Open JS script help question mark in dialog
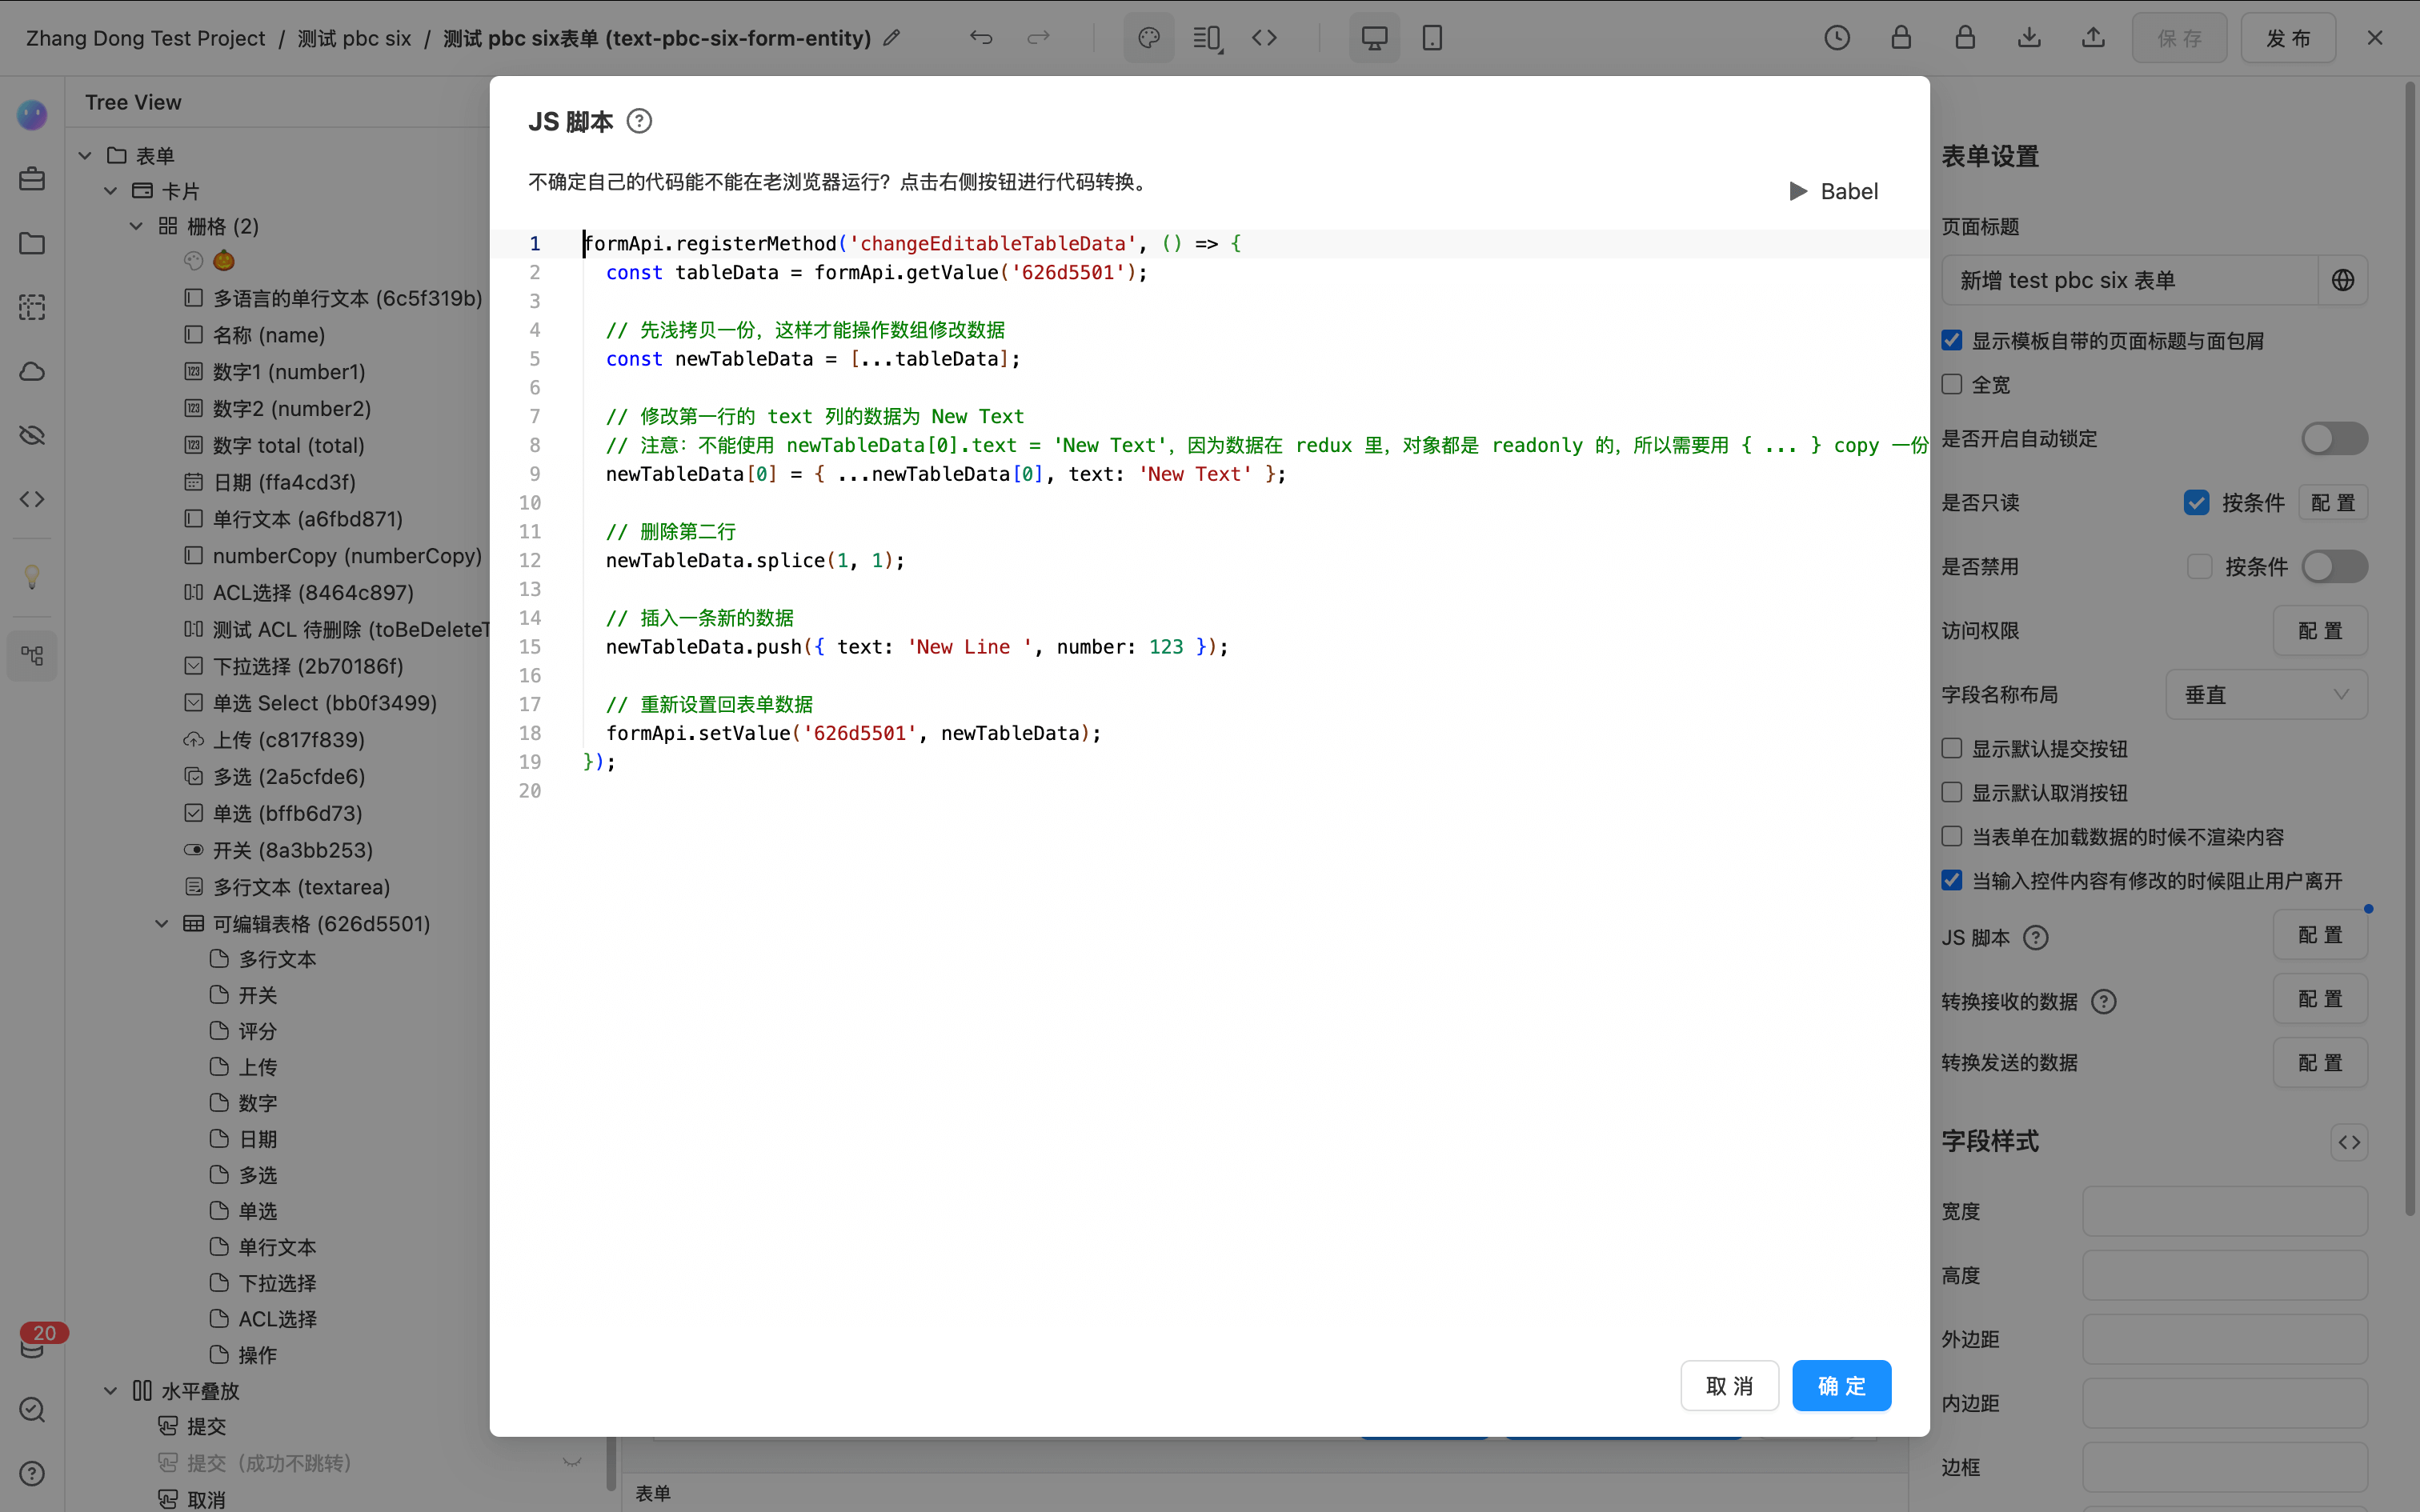The image size is (2420, 1512). click(x=639, y=121)
